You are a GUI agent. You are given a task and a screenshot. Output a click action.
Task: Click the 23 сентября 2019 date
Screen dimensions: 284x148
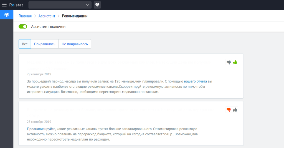[39, 122]
